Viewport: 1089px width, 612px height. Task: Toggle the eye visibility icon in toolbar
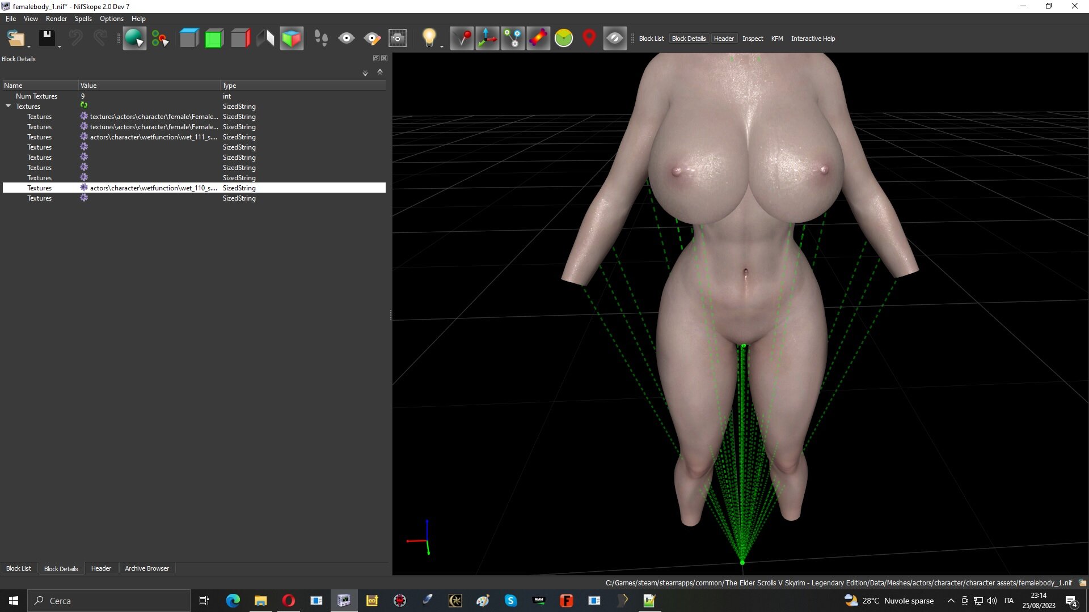click(347, 39)
